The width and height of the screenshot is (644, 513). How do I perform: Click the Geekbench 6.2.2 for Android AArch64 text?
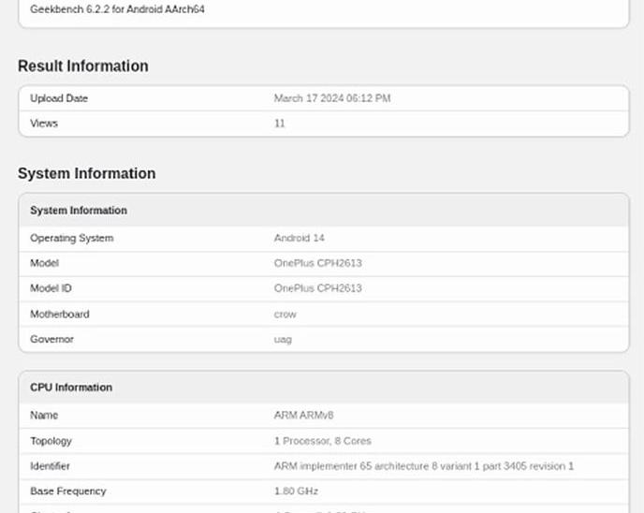click(x=117, y=9)
